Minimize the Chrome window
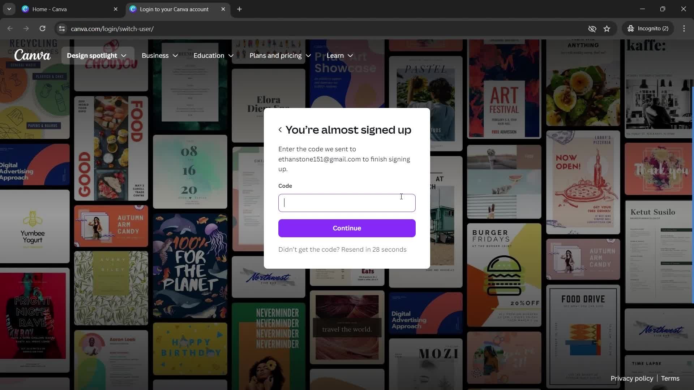Image resolution: width=694 pixels, height=390 pixels. click(x=642, y=9)
